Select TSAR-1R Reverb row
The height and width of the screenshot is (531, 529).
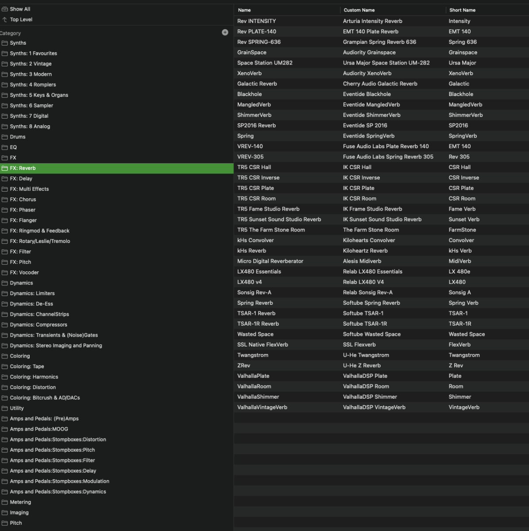coord(381,324)
